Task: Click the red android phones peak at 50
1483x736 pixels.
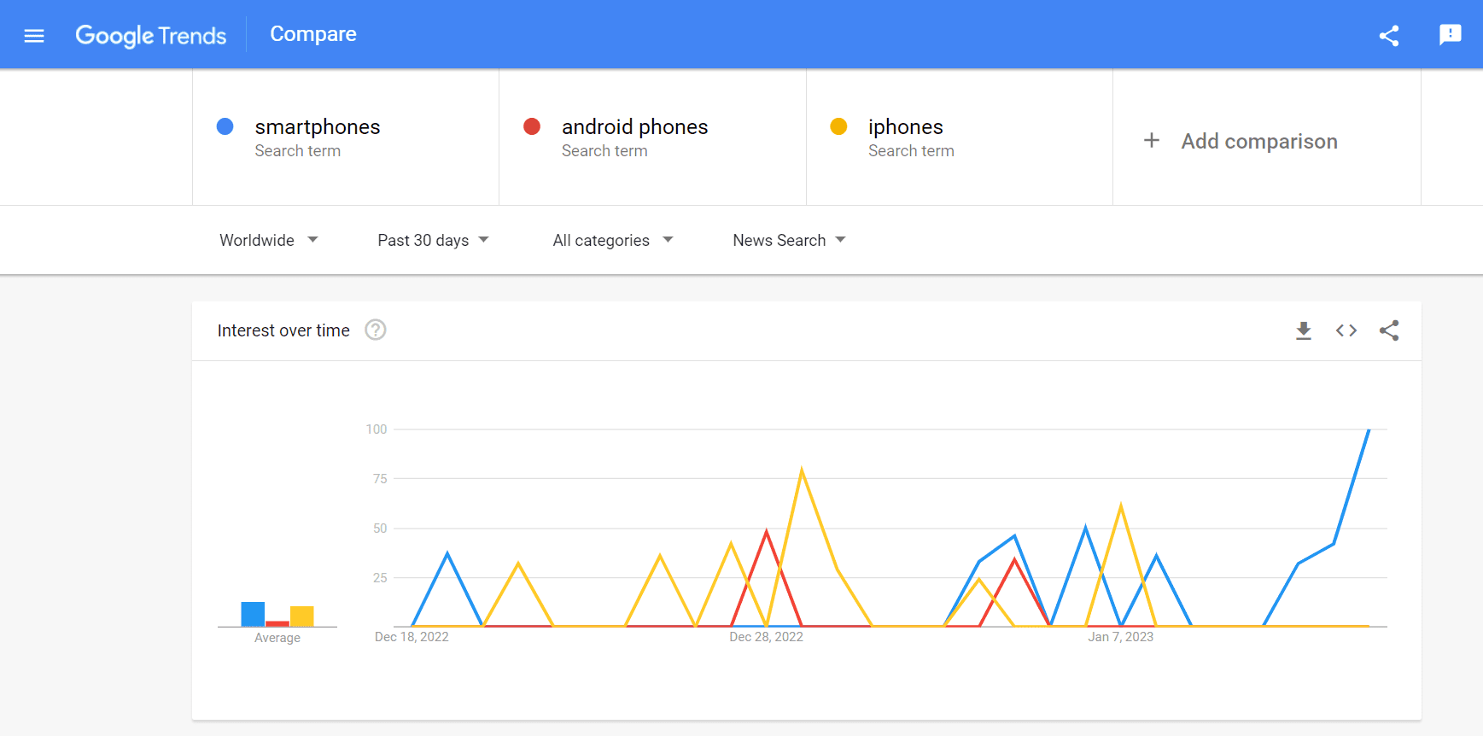Action: coord(766,531)
